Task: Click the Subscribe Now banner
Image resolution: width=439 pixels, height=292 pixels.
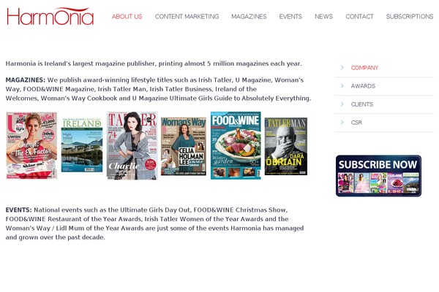Action: (x=378, y=176)
